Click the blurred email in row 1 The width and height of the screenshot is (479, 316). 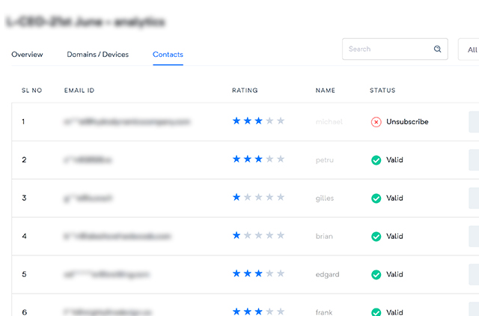tap(126, 122)
